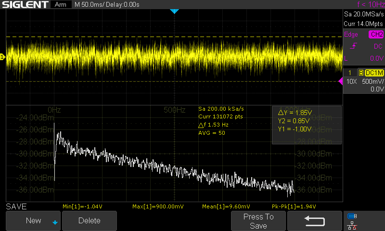The width and height of the screenshot is (385, 231).
Task: Click the USB device status icon
Action: point(352,216)
